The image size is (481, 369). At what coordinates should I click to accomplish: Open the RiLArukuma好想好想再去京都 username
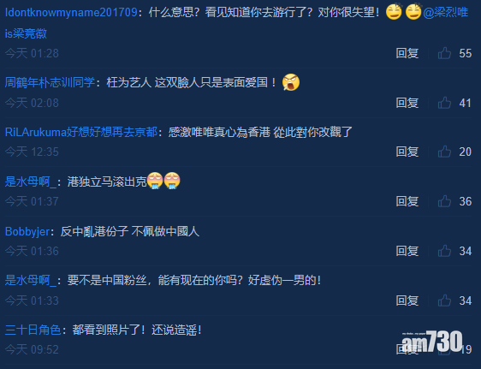click(81, 132)
